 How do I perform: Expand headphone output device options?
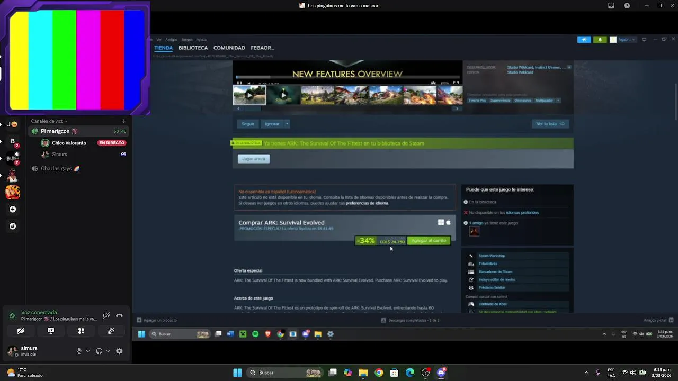pyautogui.click(x=108, y=351)
